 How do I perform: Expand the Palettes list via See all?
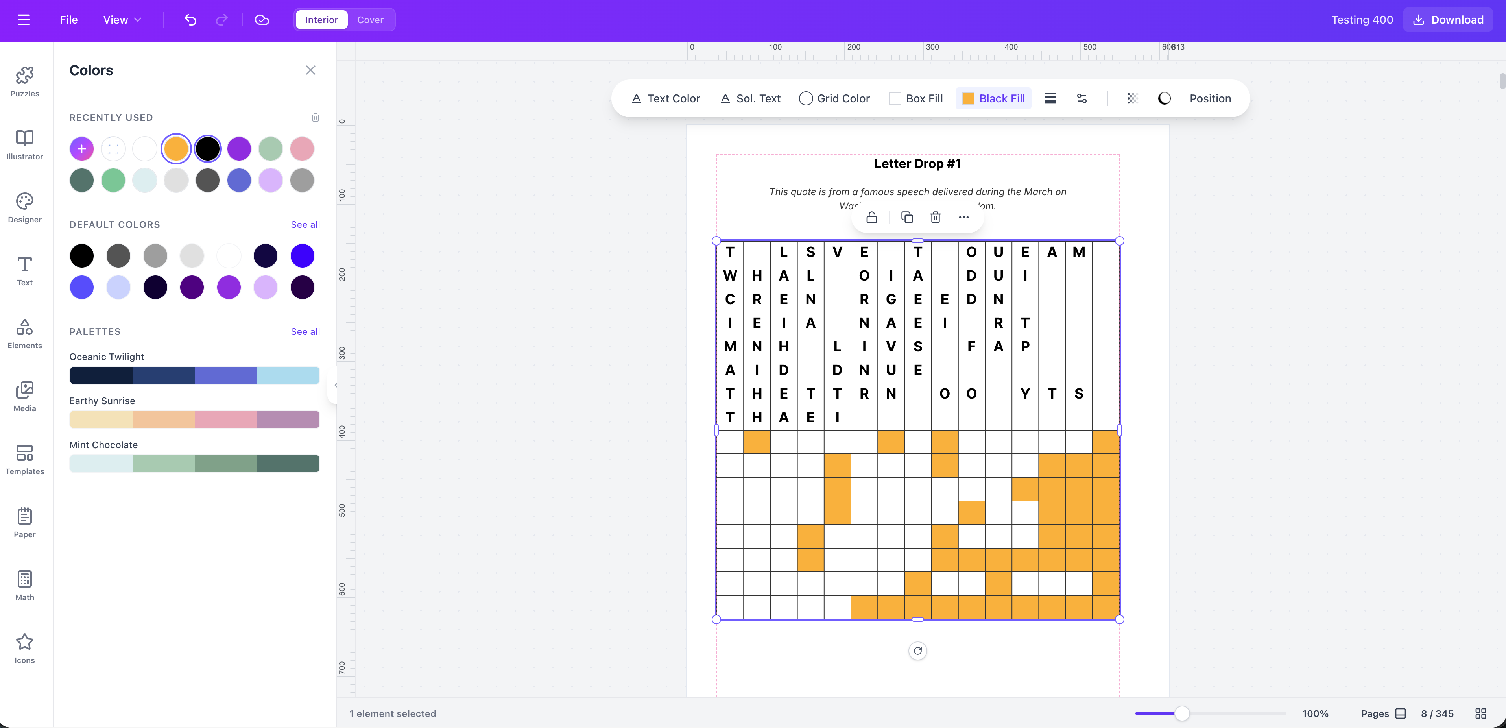pyautogui.click(x=305, y=331)
